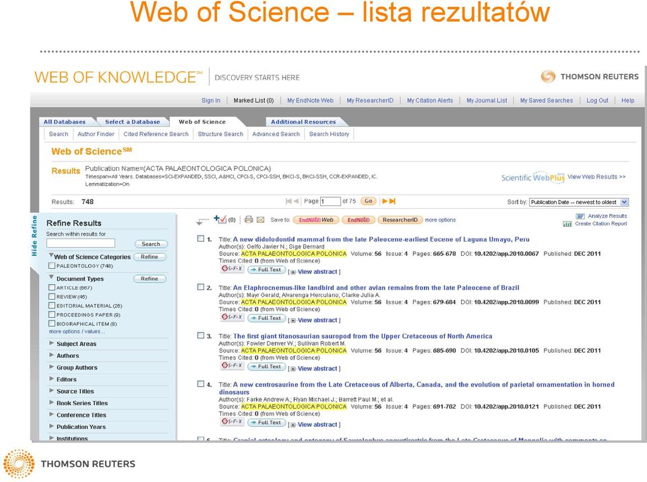The width and height of the screenshot is (647, 482).
Task: Click Sign In link
Action: [211, 100]
